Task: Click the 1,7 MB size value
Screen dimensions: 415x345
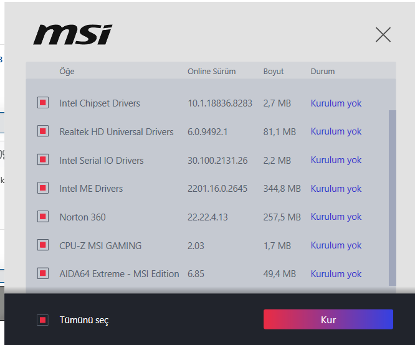Action: tap(277, 246)
